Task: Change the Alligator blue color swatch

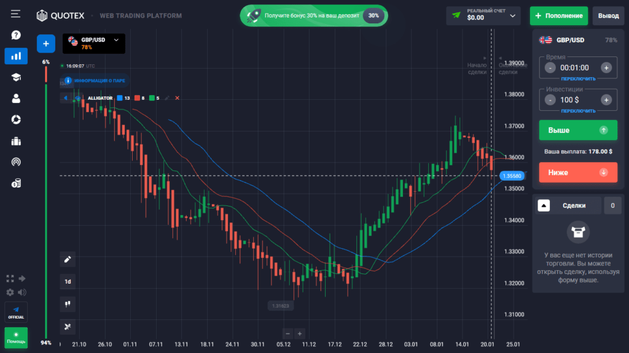Action: click(x=120, y=98)
